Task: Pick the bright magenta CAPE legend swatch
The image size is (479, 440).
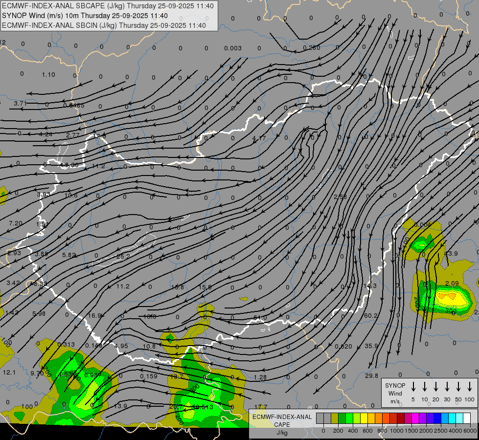Action: [415, 418]
